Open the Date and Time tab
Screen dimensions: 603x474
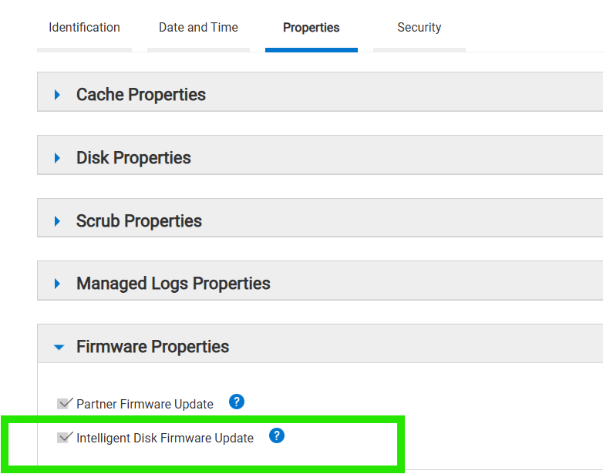pos(198,28)
